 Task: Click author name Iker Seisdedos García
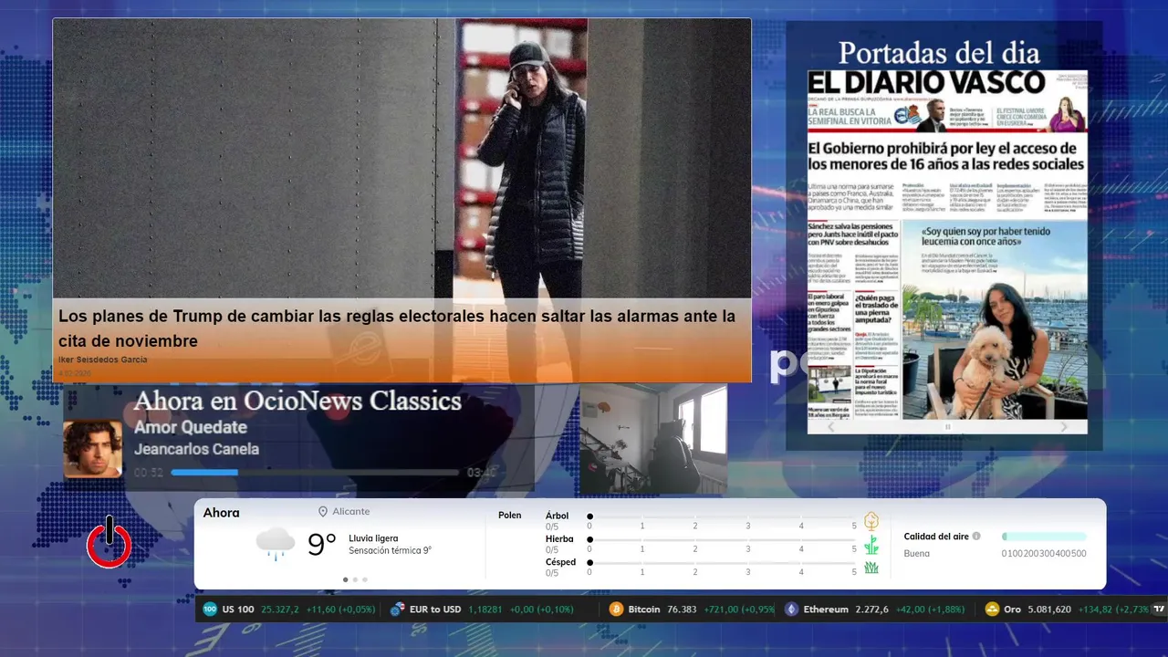pos(102,360)
